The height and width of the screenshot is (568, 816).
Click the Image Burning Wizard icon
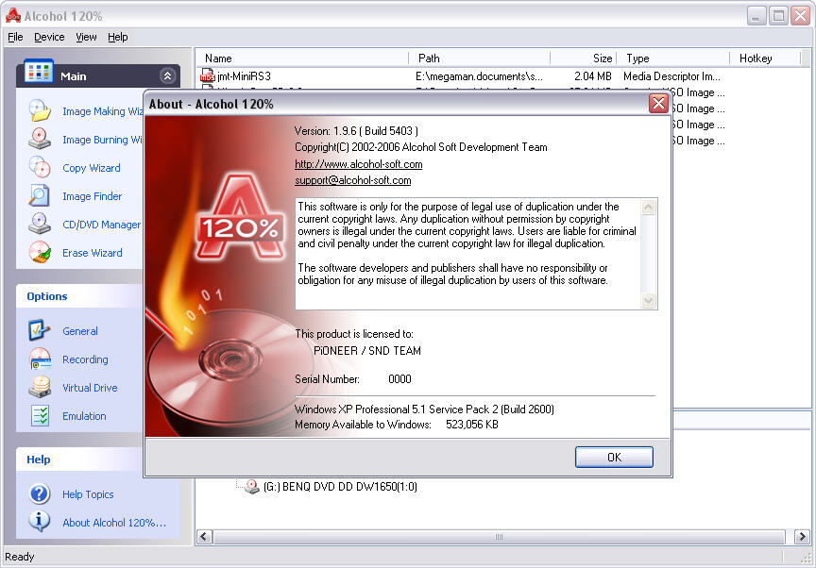click(x=40, y=140)
